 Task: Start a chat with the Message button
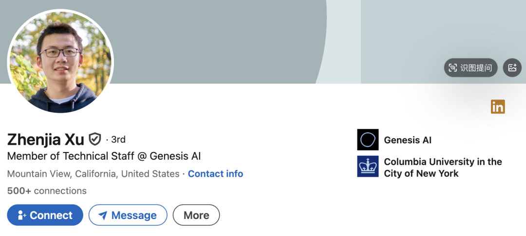pos(128,215)
